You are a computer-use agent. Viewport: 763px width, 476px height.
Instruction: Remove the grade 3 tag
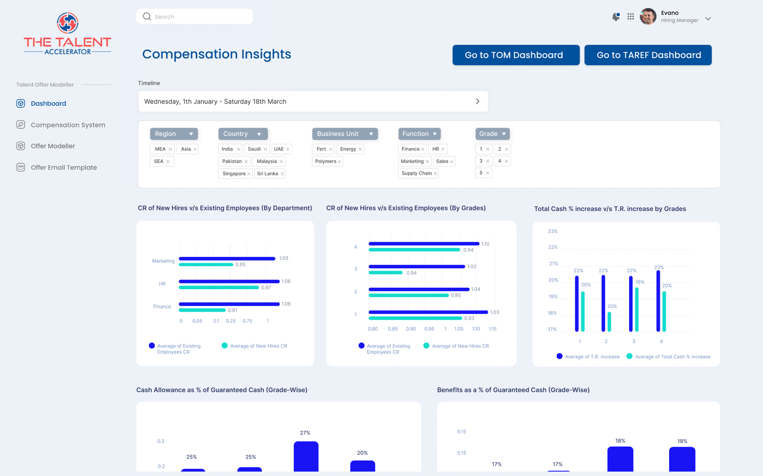(x=488, y=161)
